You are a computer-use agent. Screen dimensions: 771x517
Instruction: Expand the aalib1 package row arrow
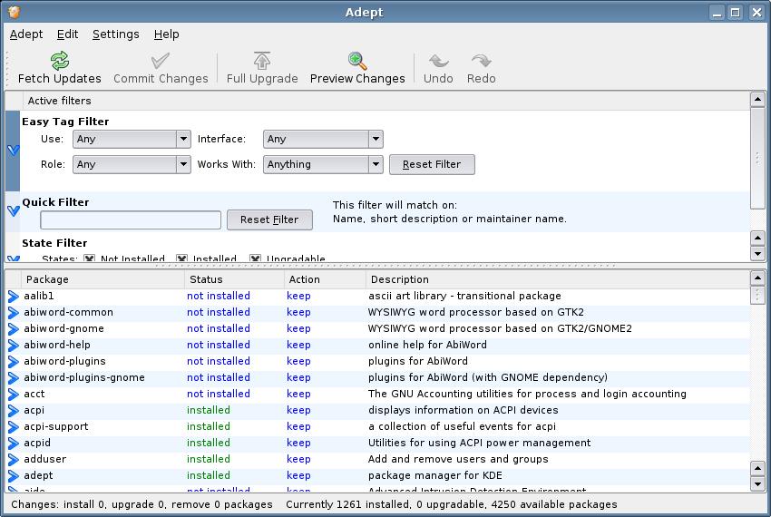14,296
